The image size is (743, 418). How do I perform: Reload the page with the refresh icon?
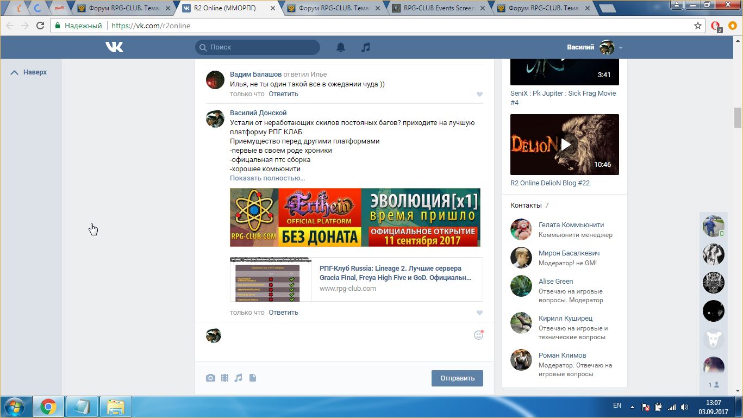tap(40, 26)
